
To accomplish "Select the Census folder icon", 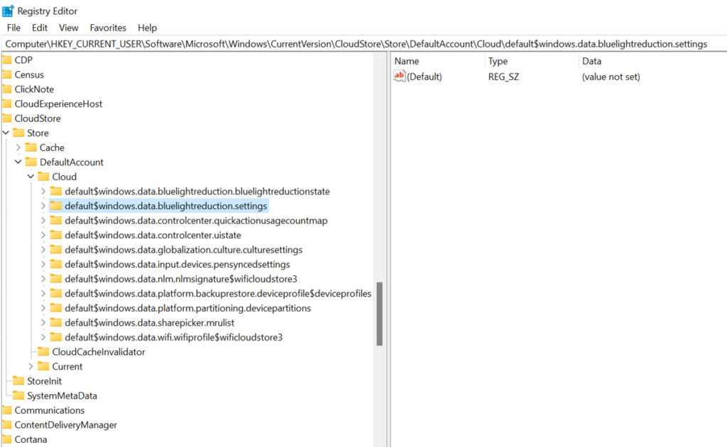I will [x=6, y=74].
